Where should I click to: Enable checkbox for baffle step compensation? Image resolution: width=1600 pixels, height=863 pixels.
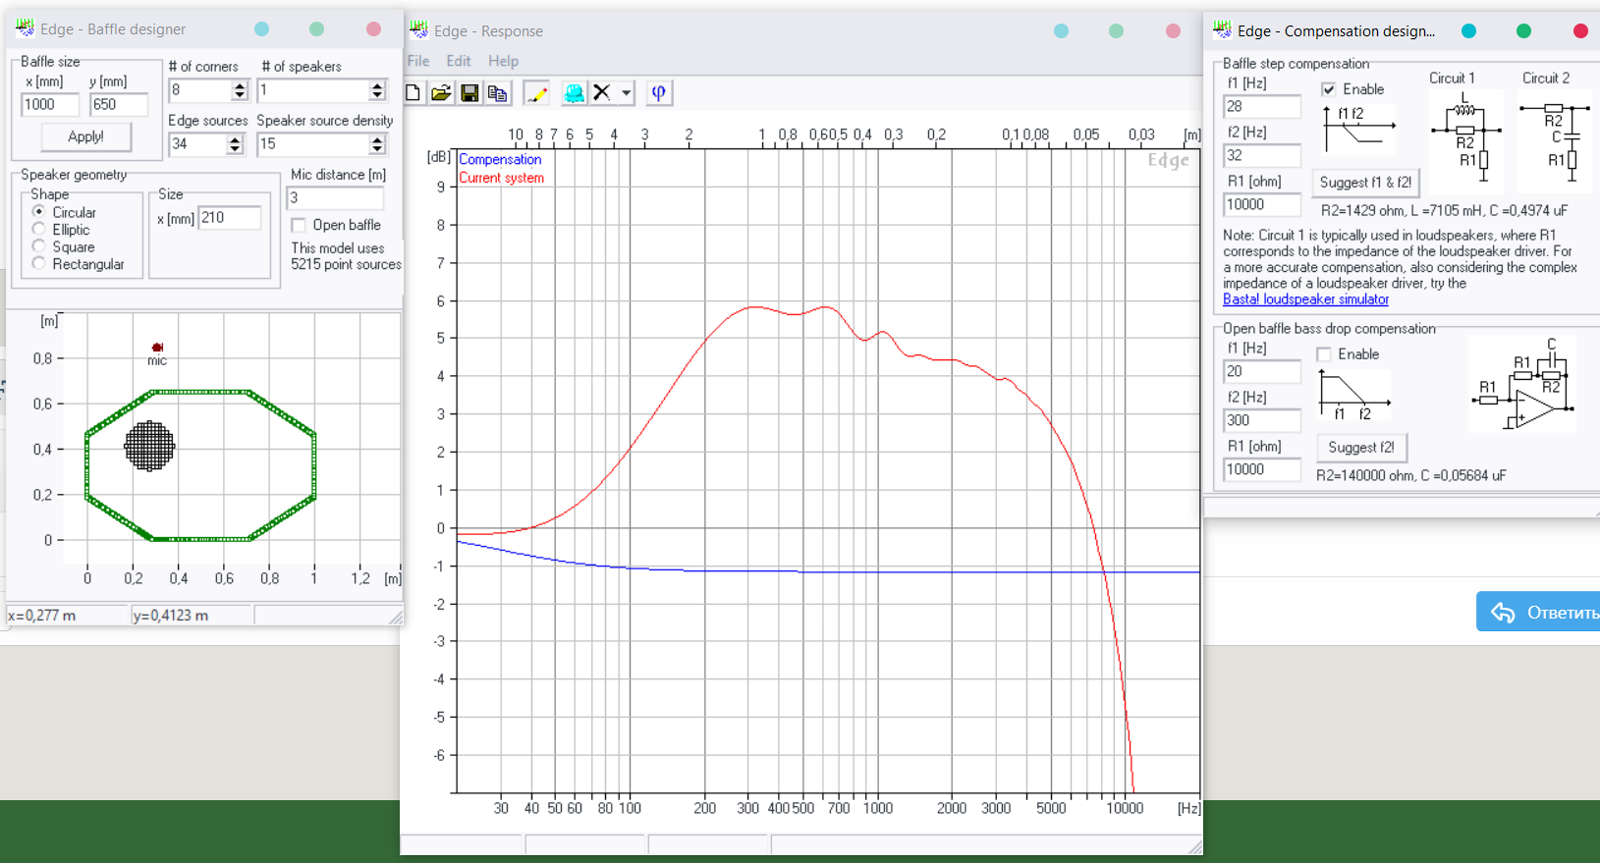[x=1328, y=89]
